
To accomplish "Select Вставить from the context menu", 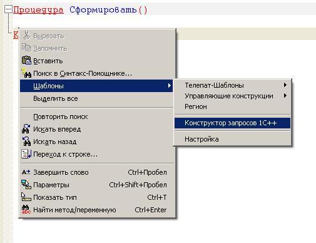I will click(96, 61).
